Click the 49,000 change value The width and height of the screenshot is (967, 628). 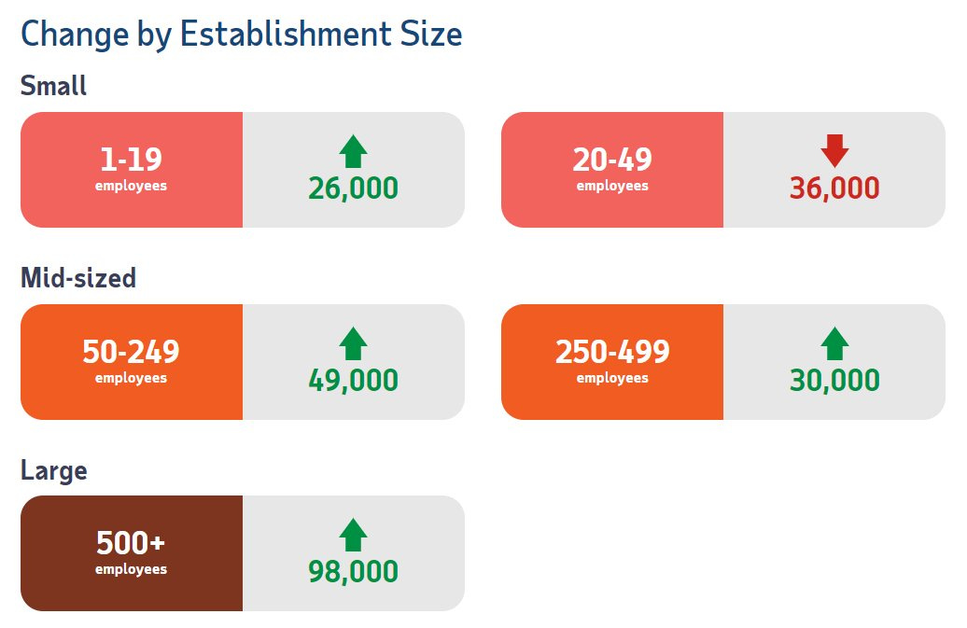pyautogui.click(x=353, y=381)
